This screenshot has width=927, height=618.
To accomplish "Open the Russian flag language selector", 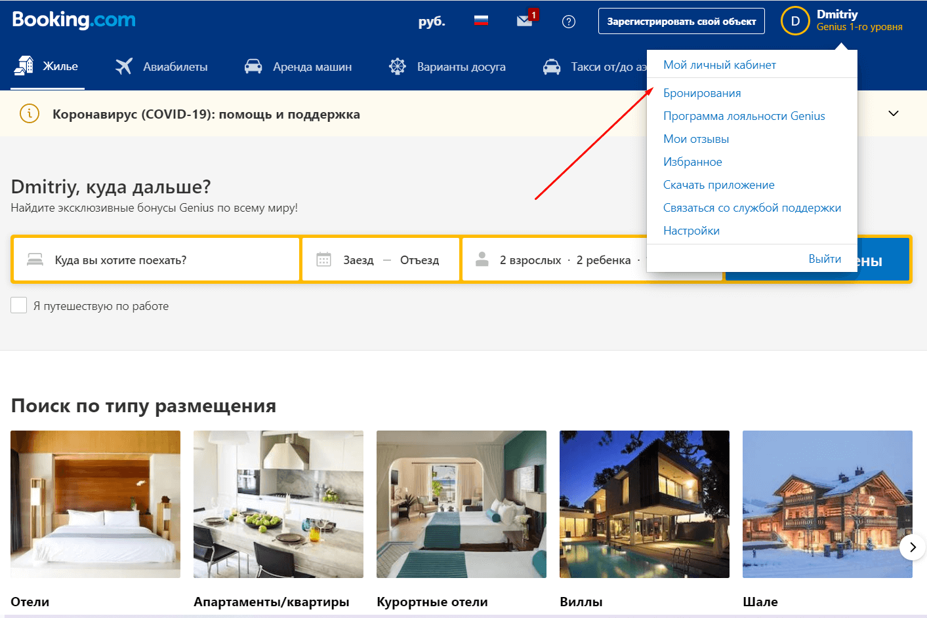I will click(x=481, y=21).
